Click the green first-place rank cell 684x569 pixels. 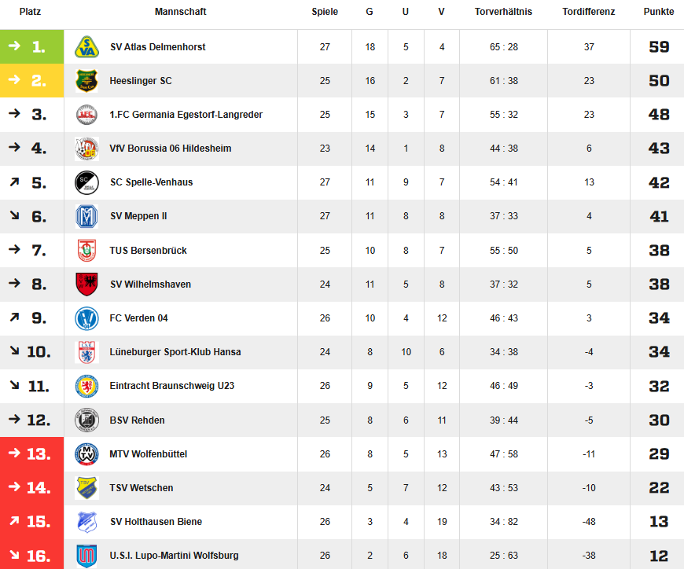click(32, 47)
